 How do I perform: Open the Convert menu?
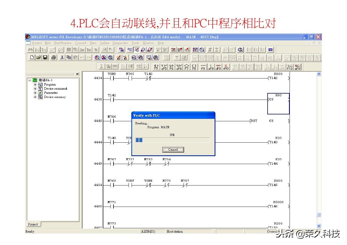(81, 43)
